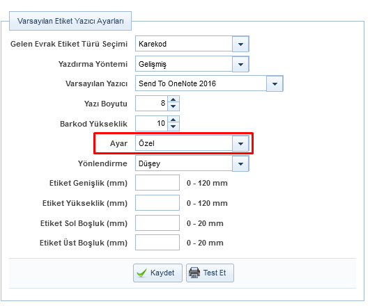Open Gelen Evrak Etiket Türü Seçimi dropdown arrow
Screen dimensions: 370x306
[x=240, y=44]
